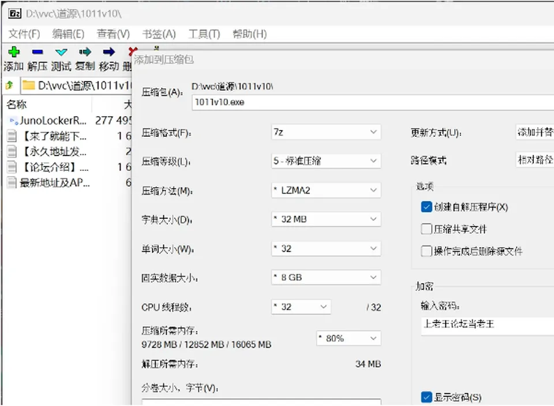The height and width of the screenshot is (406, 554).
Task: Select the file name 最新地址及AP...
Action: point(54,182)
